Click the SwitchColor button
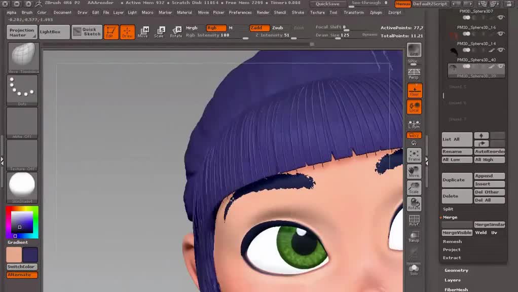The height and width of the screenshot is (292, 518). [x=22, y=267]
